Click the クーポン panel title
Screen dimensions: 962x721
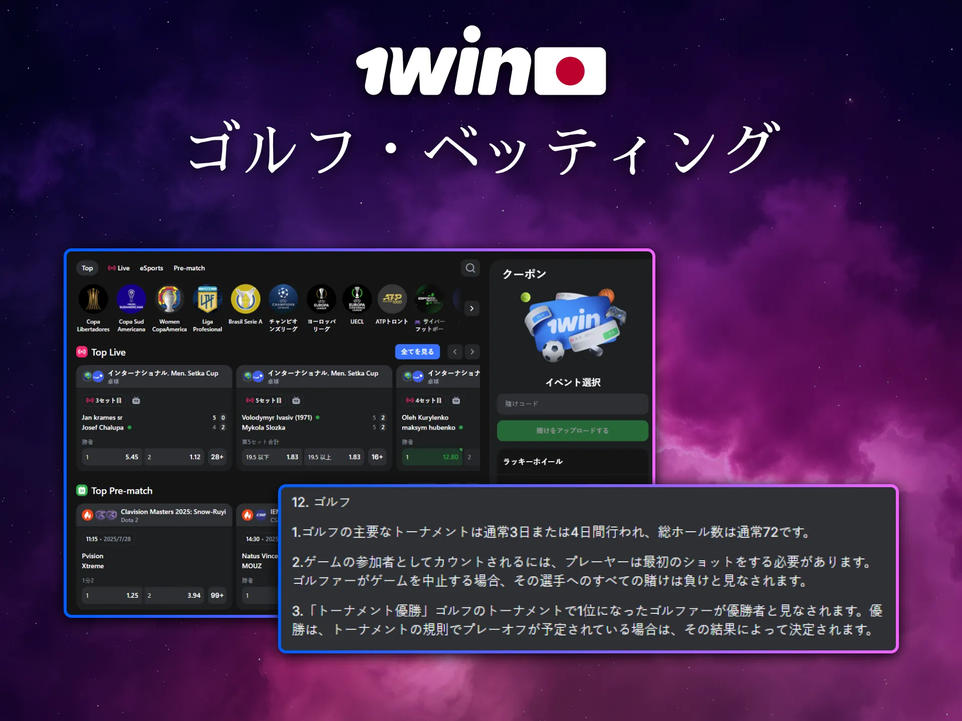click(x=524, y=274)
